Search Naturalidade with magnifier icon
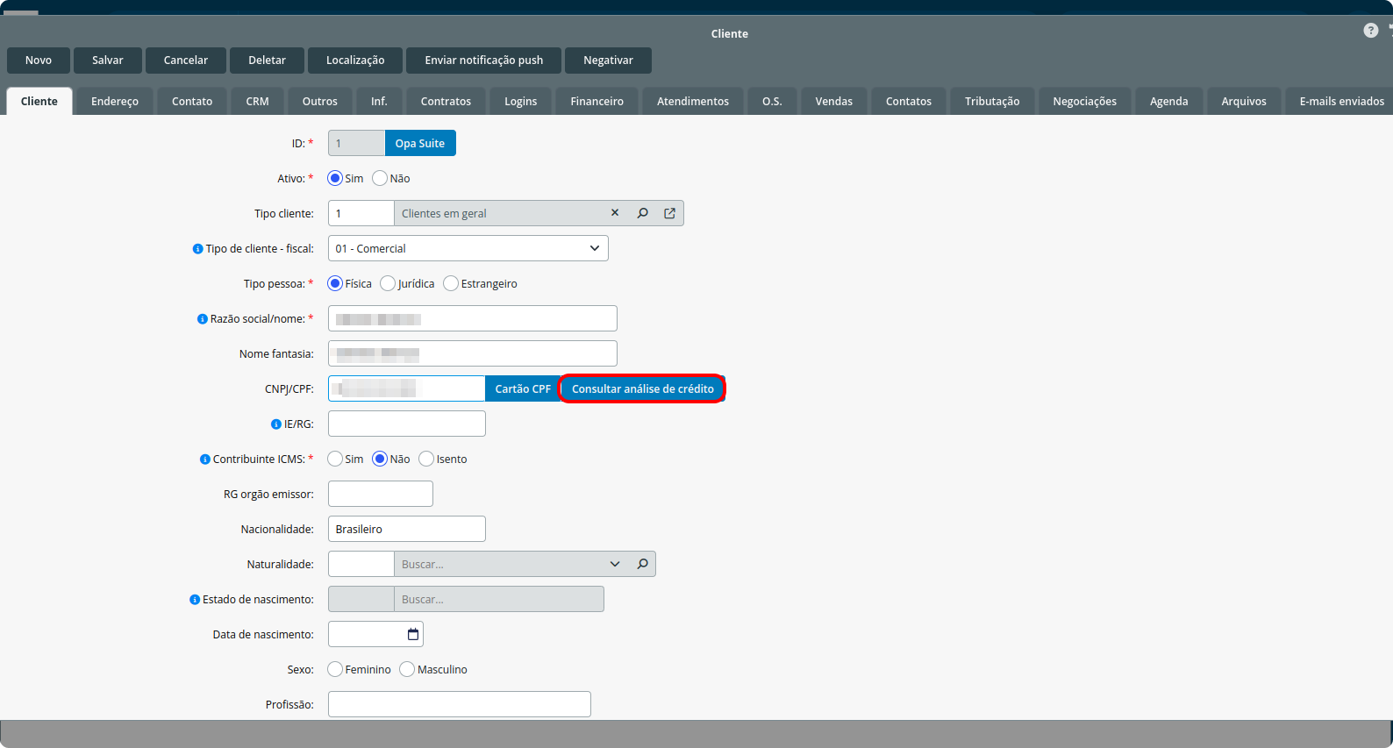The height and width of the screenshot is (748, 1393). coord(643,564)
